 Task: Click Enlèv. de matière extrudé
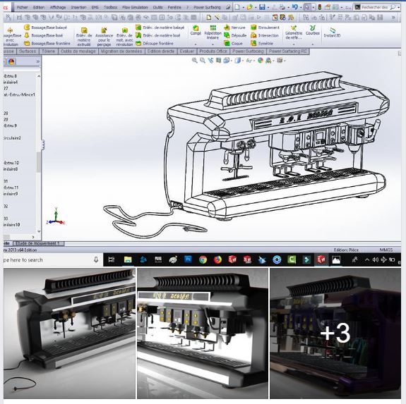pos(84,37)
